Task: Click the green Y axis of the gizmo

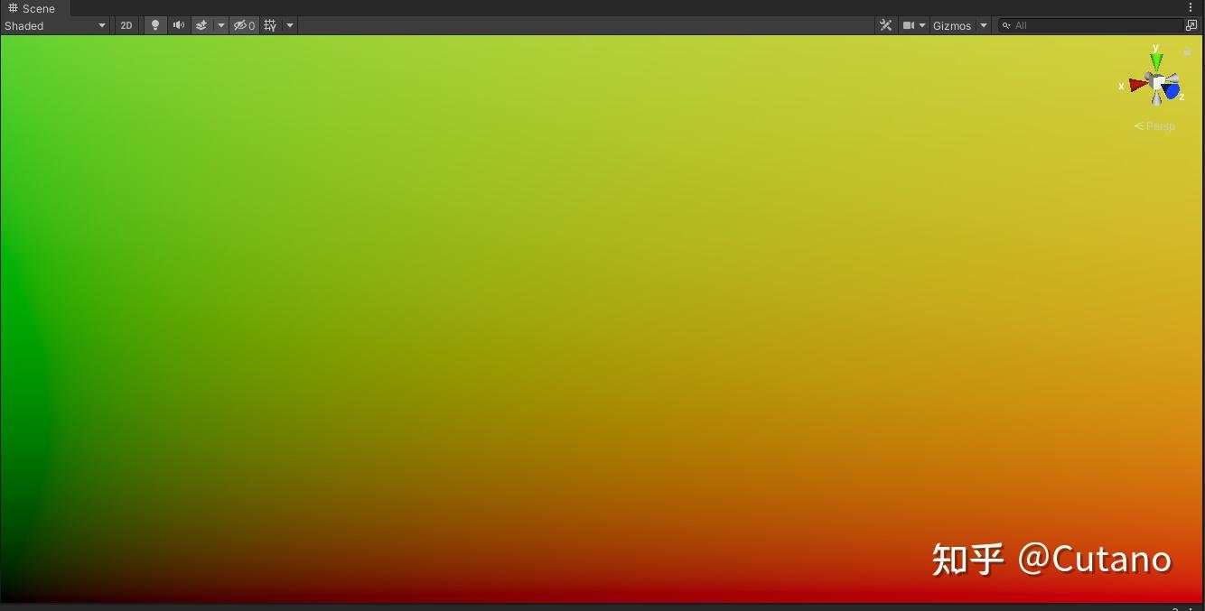Action: pyautogui.click(x=1156, y=60)
